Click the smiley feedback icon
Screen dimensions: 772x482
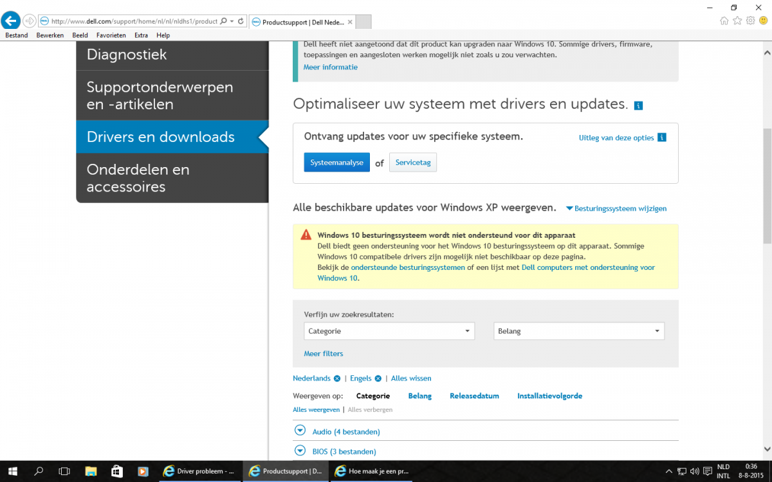[x=763, y=21]
